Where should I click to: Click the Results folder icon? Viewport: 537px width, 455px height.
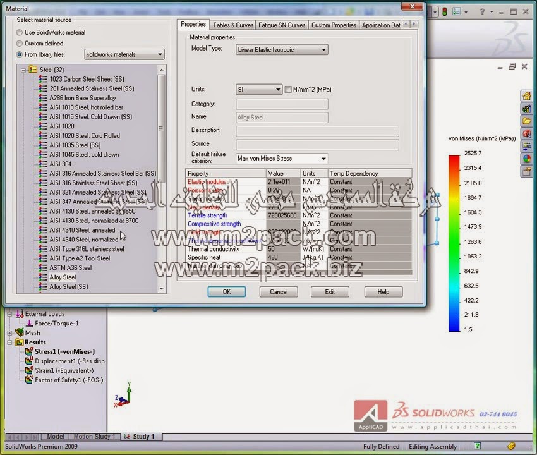(x=20, y=342)
